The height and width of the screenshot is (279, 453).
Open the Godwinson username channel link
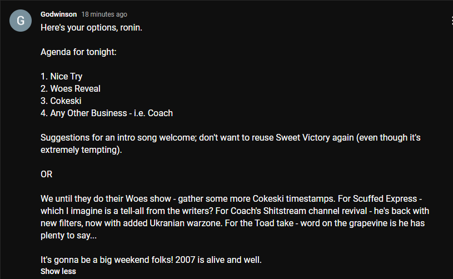point(59,14)
